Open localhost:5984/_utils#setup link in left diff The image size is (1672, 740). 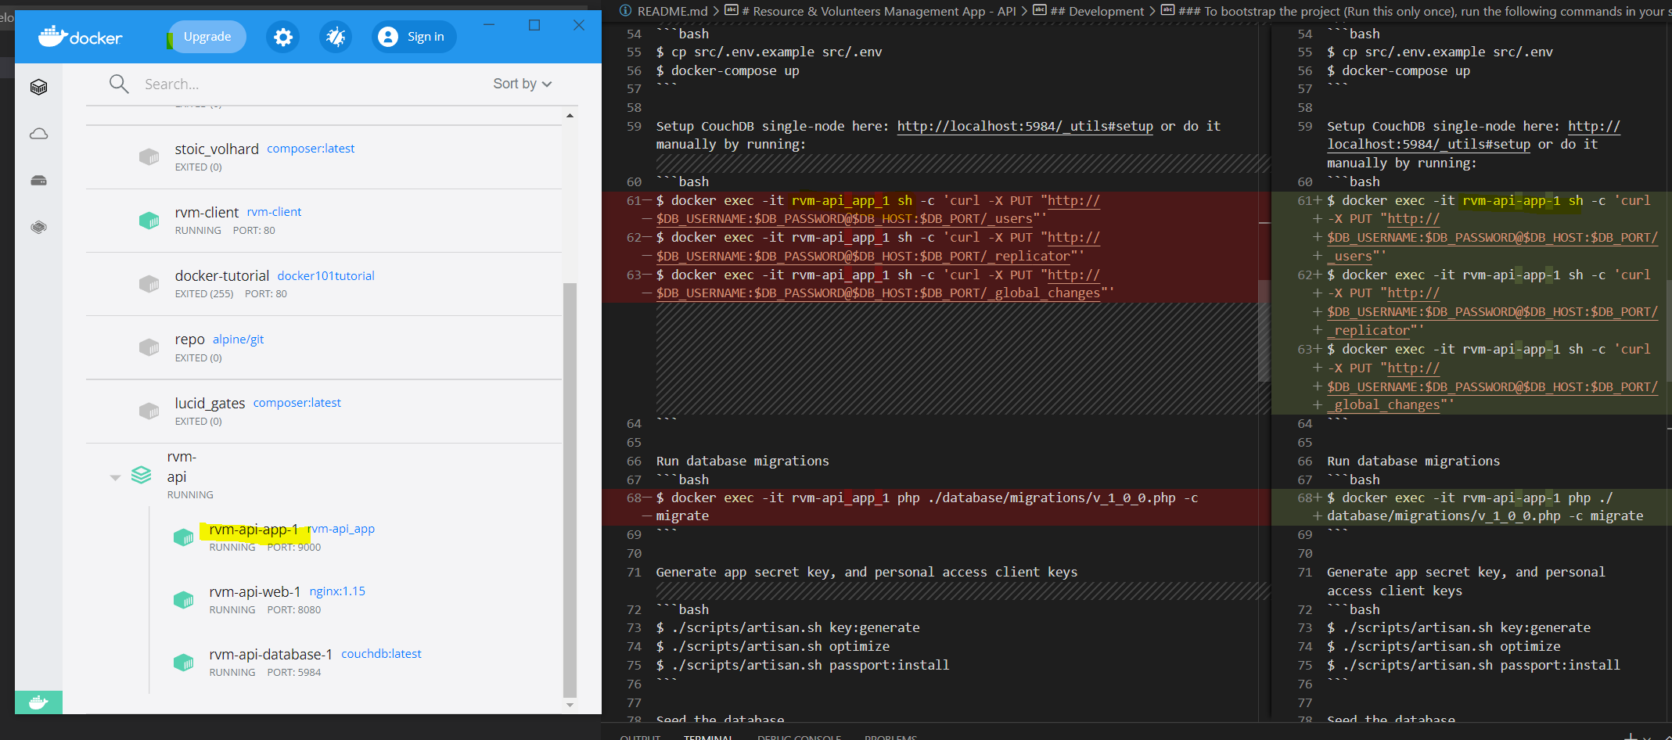[x=1025, y=126]
